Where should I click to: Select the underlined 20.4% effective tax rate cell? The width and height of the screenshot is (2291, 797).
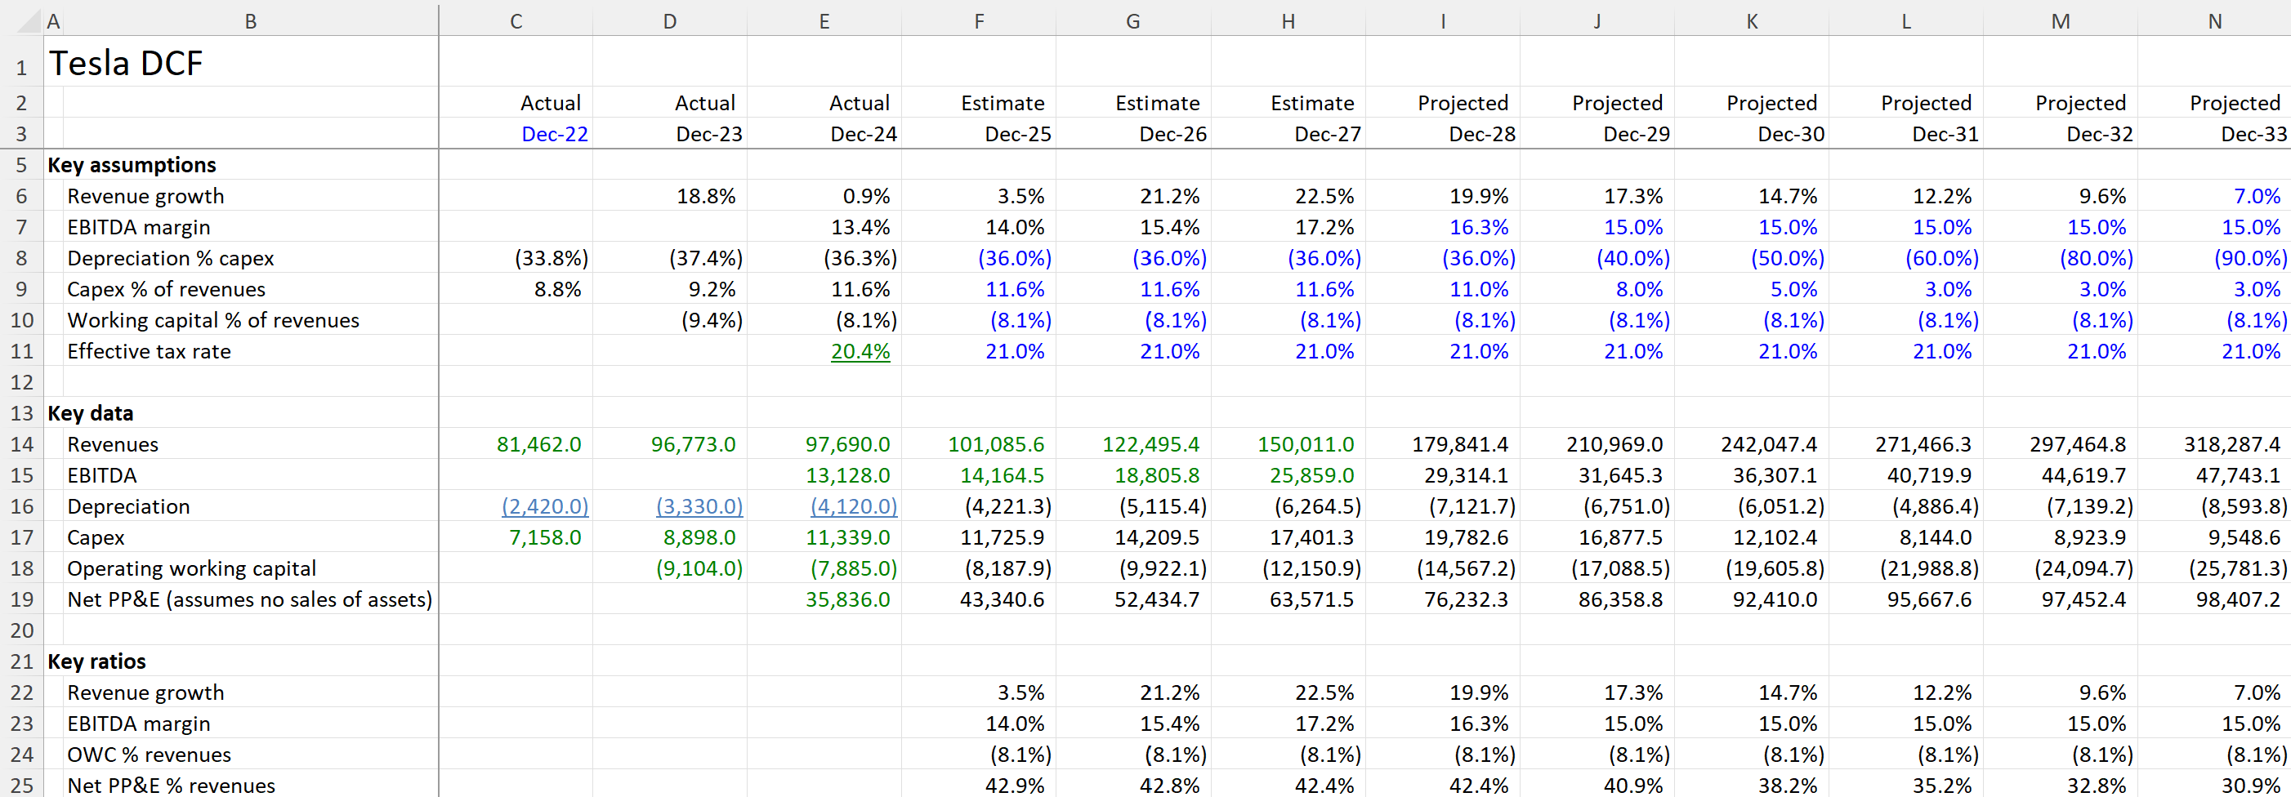[x=860, y=351]
